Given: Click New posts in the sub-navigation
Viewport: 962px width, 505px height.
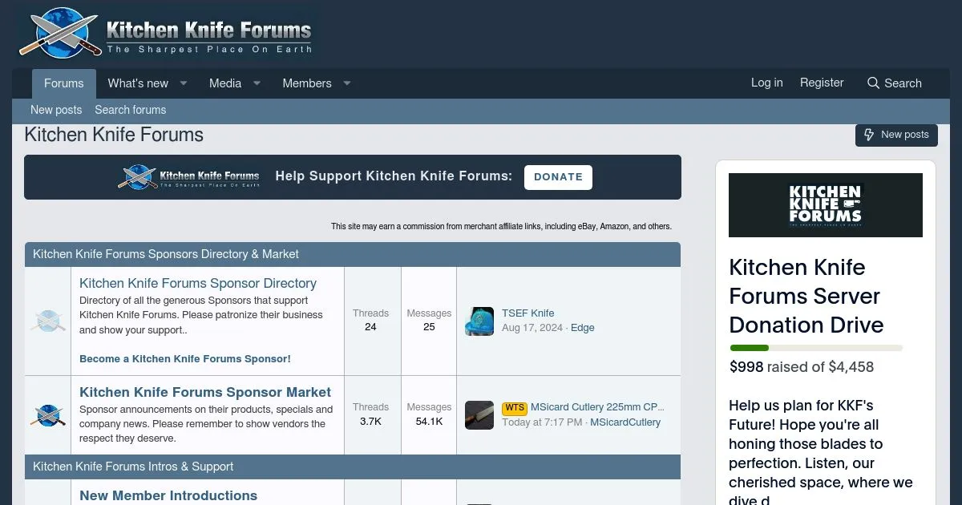Looking at the screenshot, I should coord(56,110).
